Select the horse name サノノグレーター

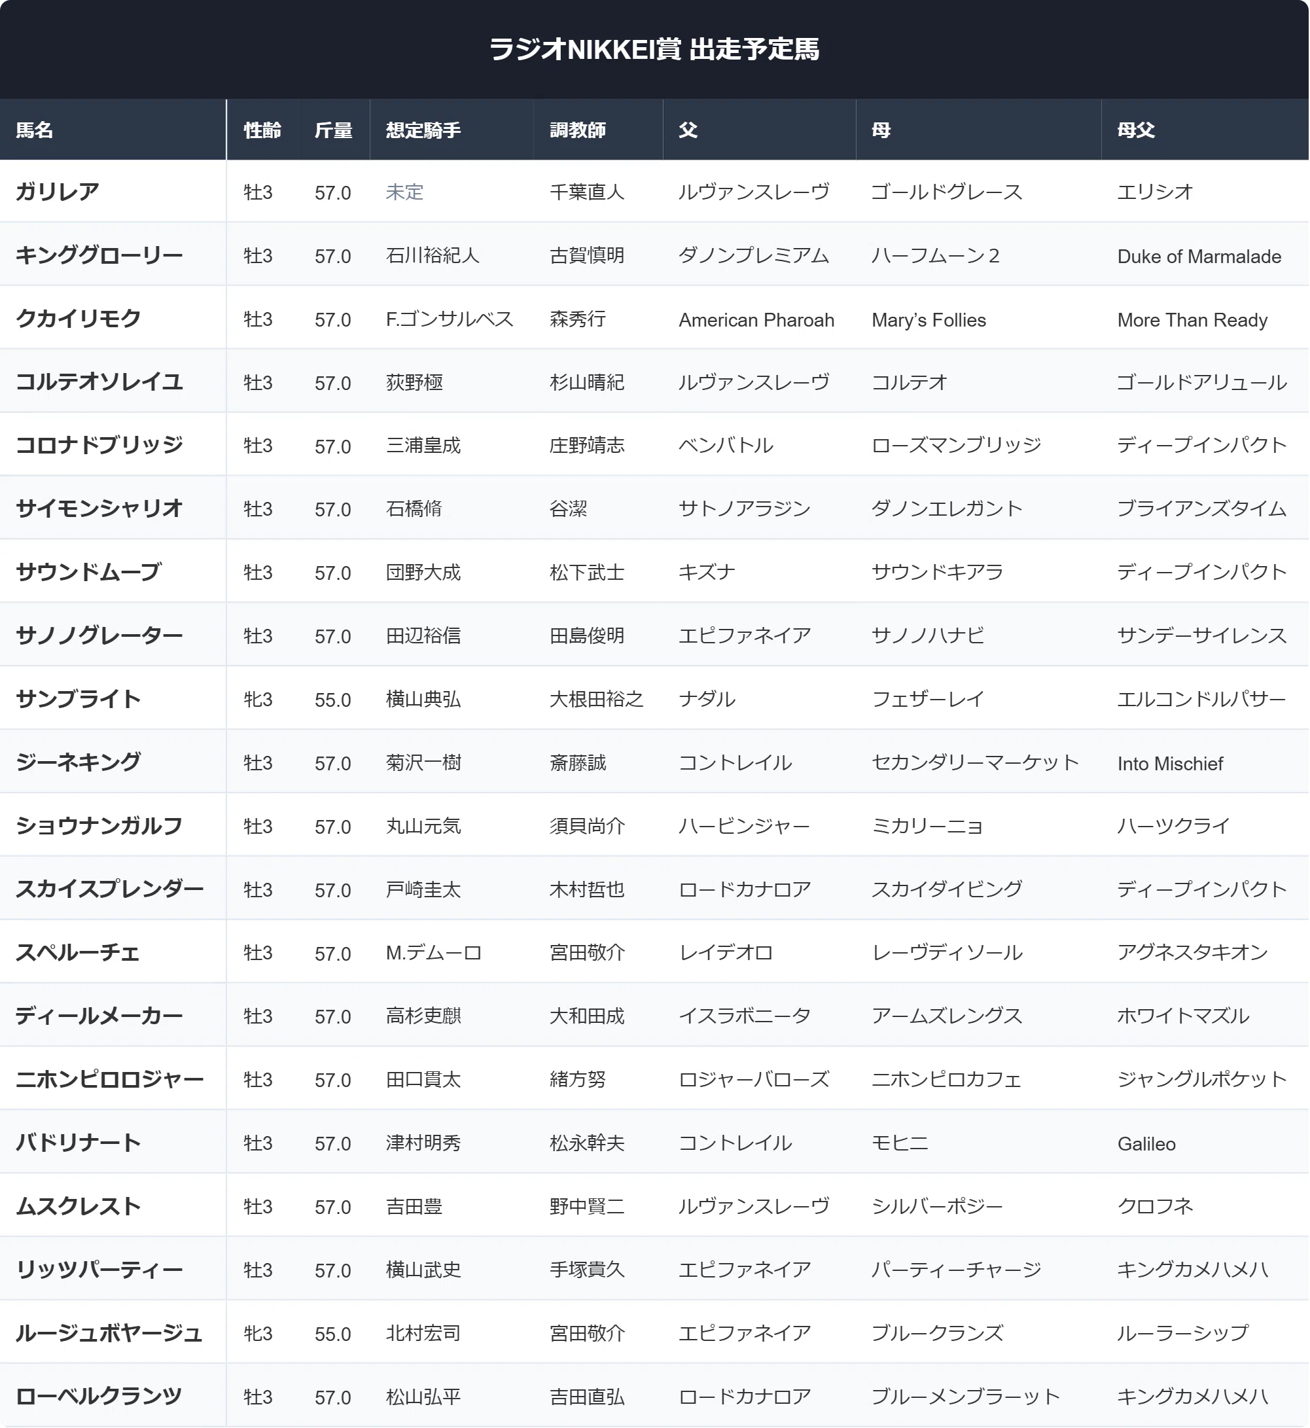99,635
